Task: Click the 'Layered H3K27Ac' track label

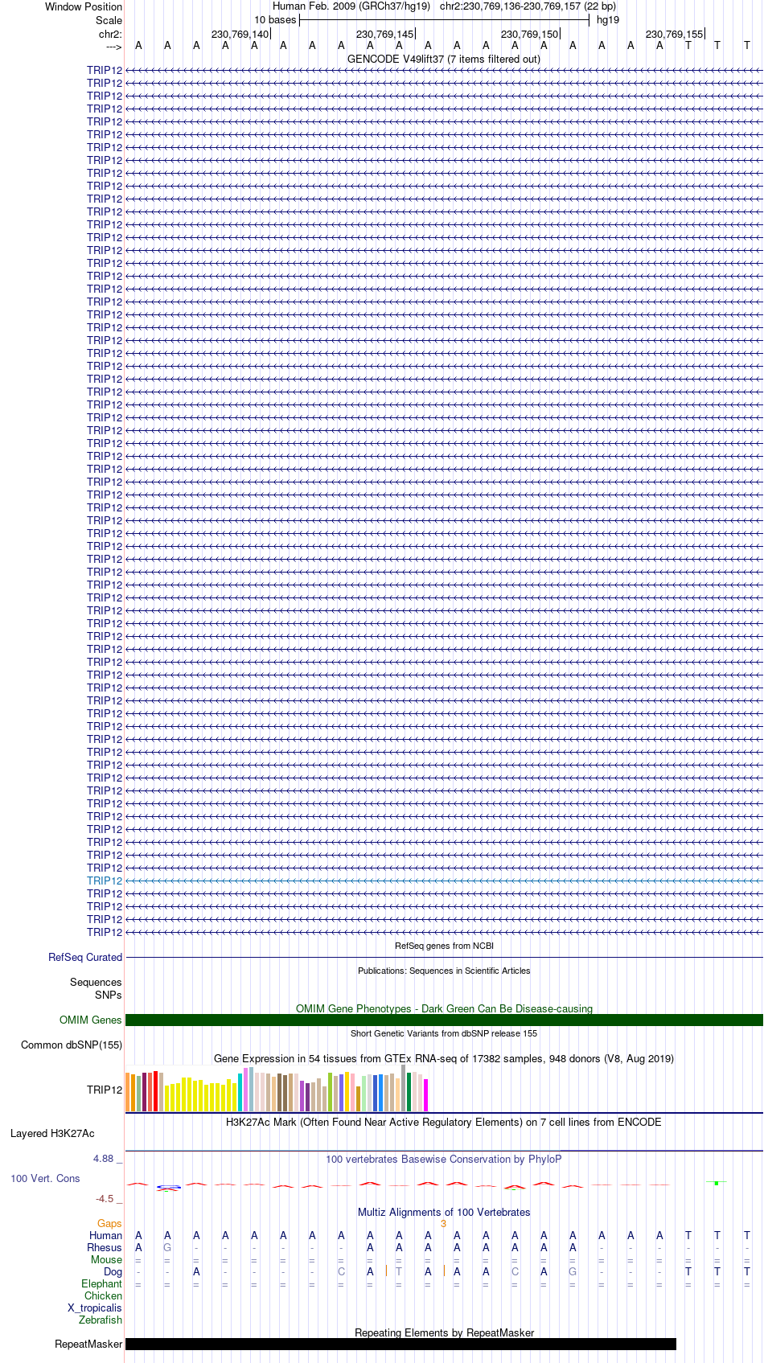Action: click(x=52, y=1133)
